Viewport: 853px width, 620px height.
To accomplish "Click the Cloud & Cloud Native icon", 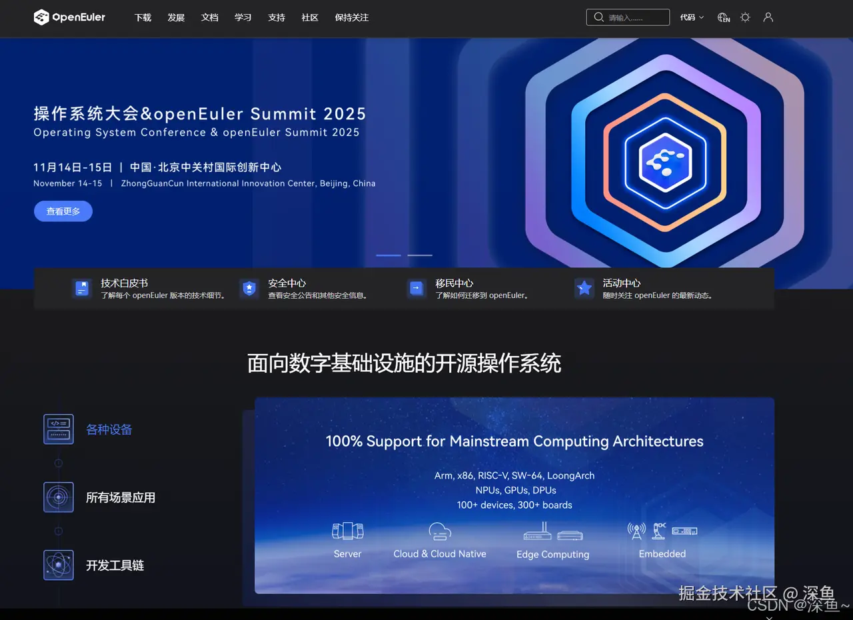I will point(440,531).
